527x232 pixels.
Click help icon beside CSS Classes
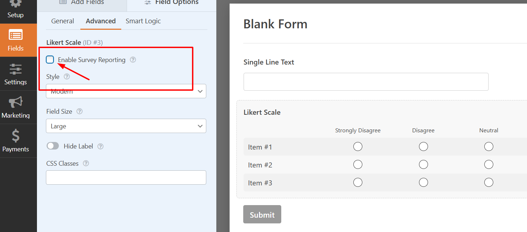pyautogui.click(x=86, y=164)
